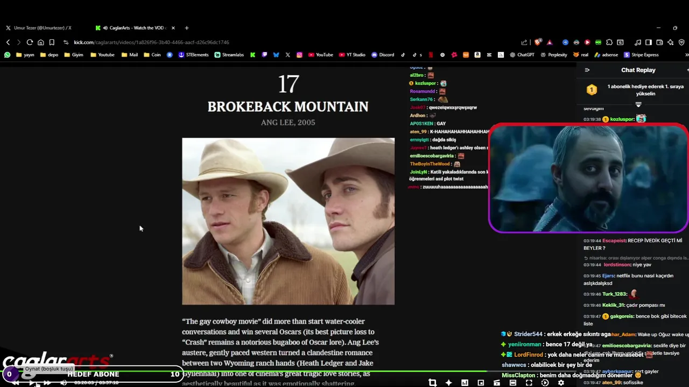689x387 pixels.
Task: Open the Stripe Express bookmark
Action: (641, 55)
